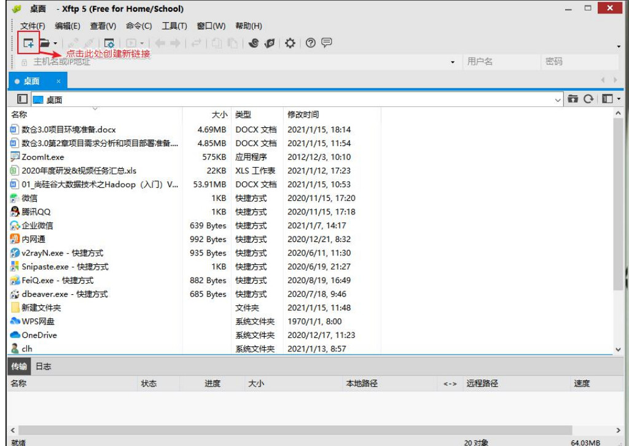Expand the Open Session dropdown arrow
The height and width of the screenshot is (446, 629).
pos(55,44)
